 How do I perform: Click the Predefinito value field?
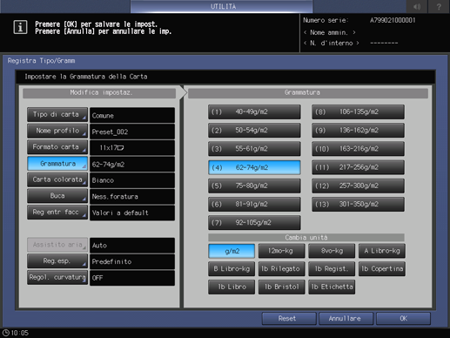pos(132,261)
